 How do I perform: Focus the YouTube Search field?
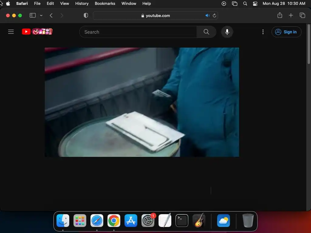tap(138, 32)
